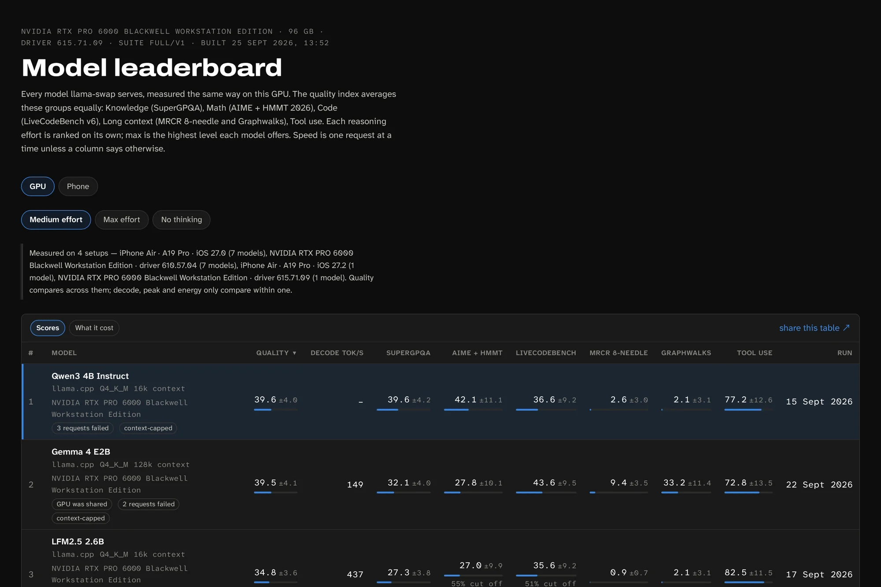
Task: Switch to the Phone device pill
Action: (78, 186)
